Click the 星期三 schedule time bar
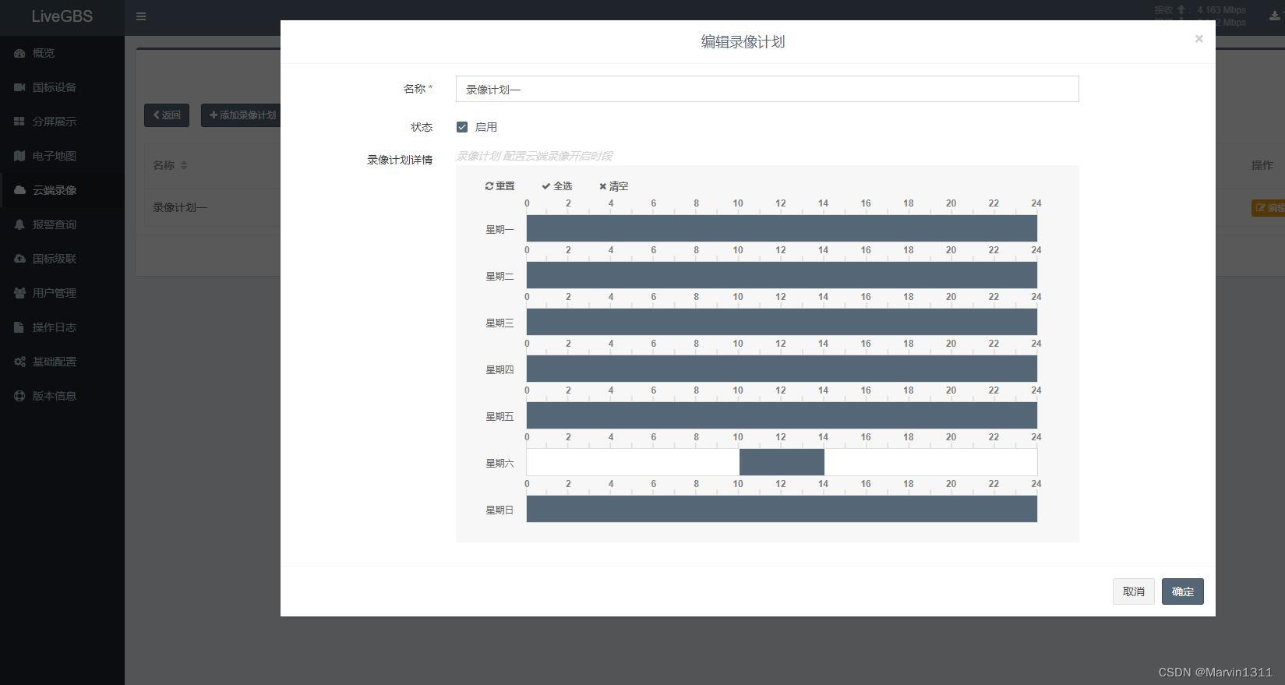Image resolution: width=1285 pixels, height=685 pixels. (x=782, y=322)
